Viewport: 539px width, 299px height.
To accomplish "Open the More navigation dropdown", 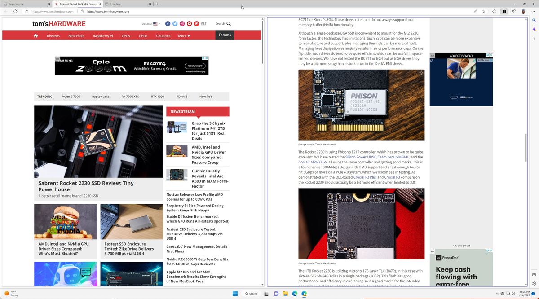I will pyautogui.click(x=184, y=35).
